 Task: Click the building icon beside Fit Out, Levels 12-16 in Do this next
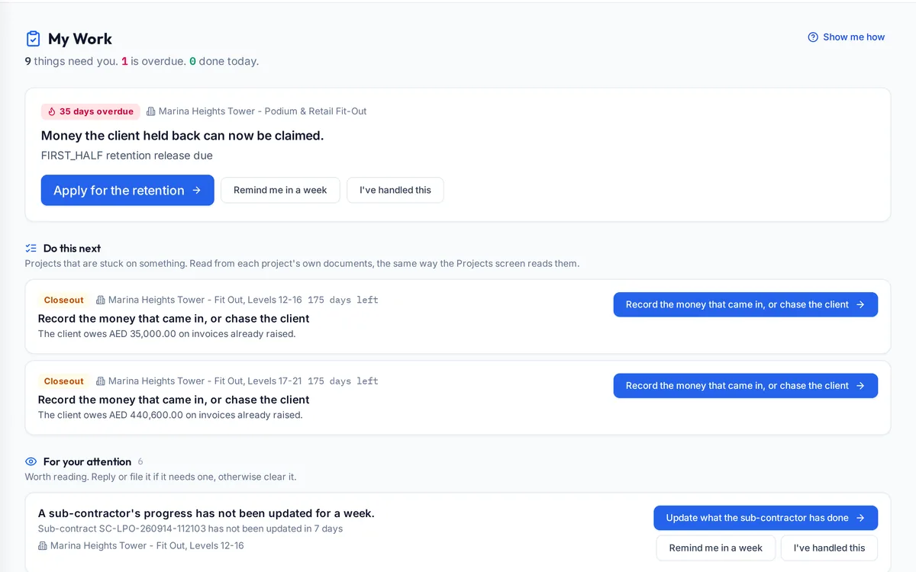(101, 300)
